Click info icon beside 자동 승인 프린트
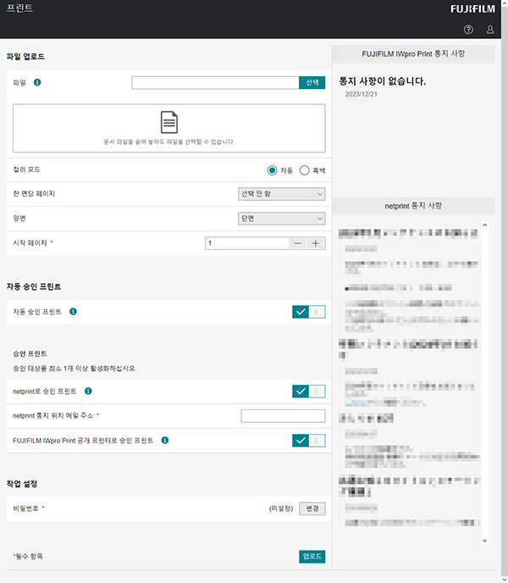The width and height of the screenshot is (508, 583). [x=73, y=312]
